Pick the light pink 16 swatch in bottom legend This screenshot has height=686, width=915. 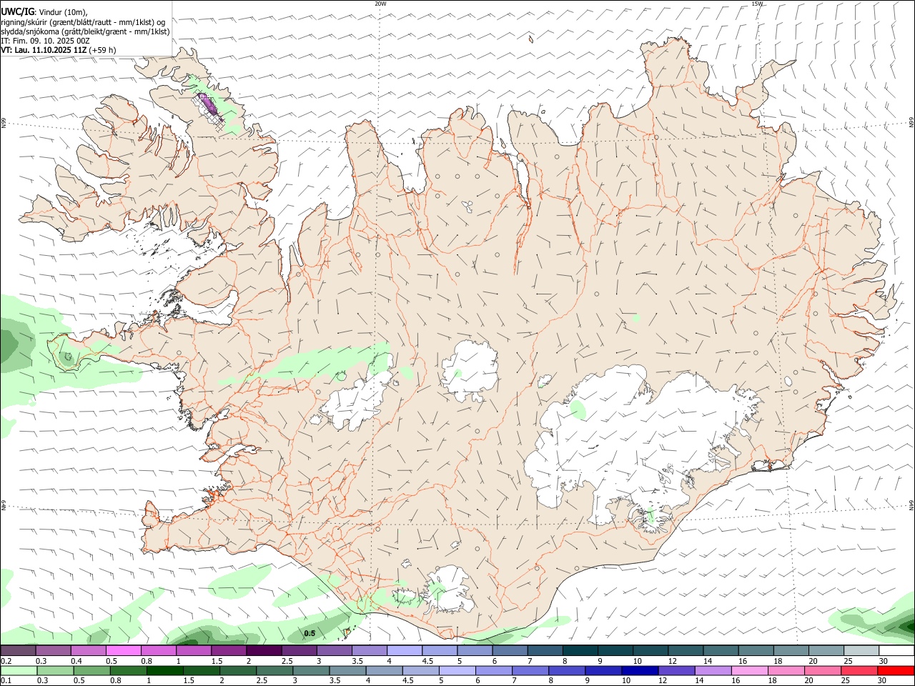[x=750, y=670]
